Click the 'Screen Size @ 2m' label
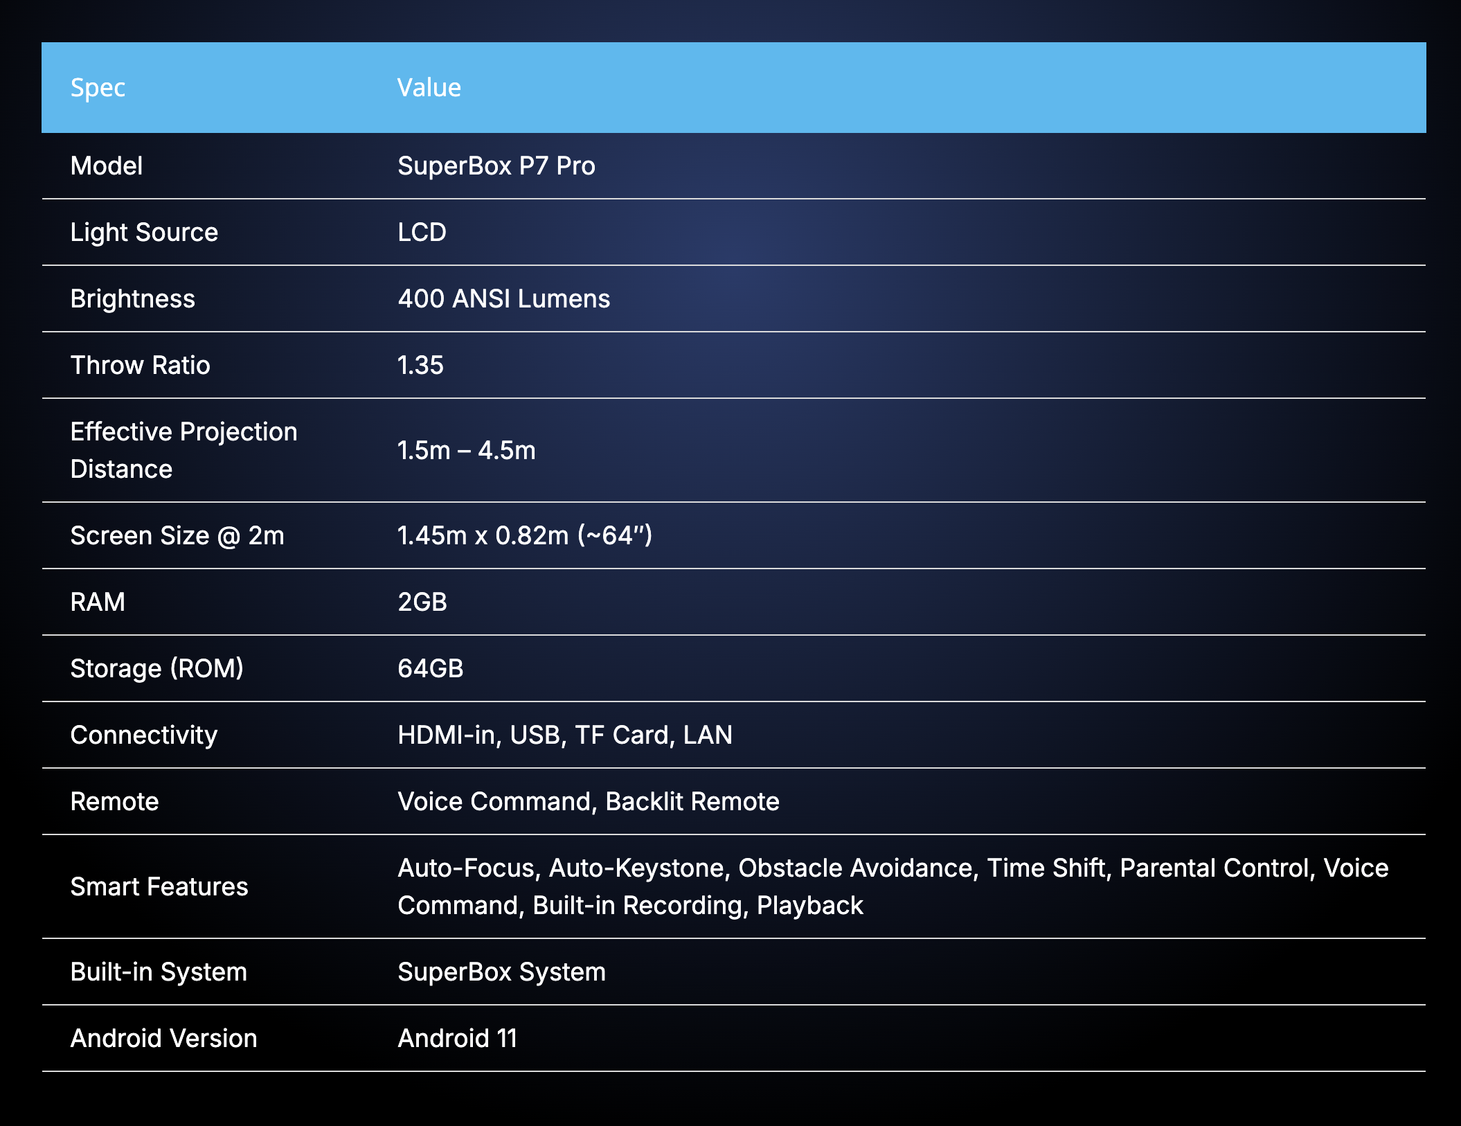The width and height of the screenshot is (1461, 1126). 177,536
